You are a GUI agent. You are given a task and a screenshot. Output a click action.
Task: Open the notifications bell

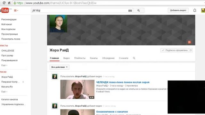coord(195,10)
